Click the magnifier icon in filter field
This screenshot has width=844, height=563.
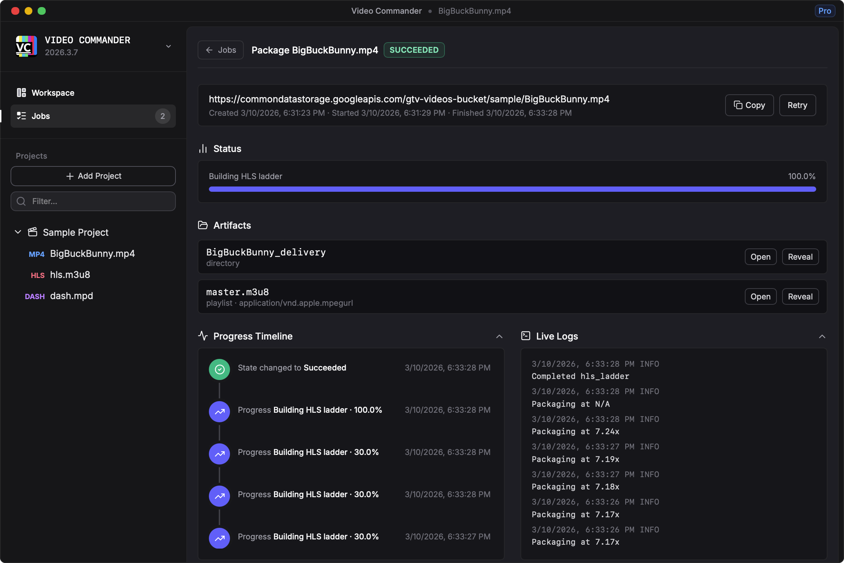[21, 201]
